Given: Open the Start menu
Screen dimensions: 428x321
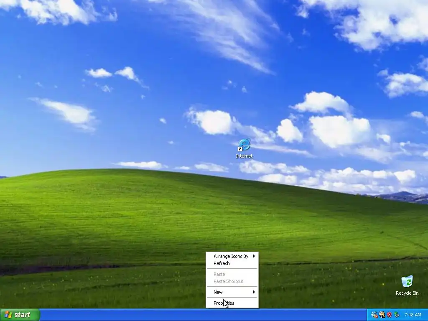Looking at the screenshot, I should point(20,315).
